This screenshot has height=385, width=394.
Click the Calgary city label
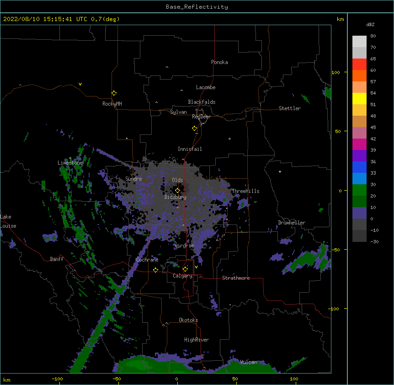point(182,276)
